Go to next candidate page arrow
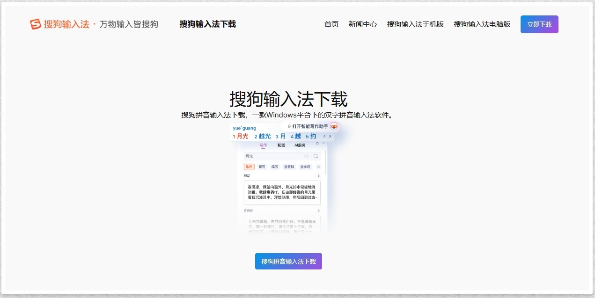The image size is (595, 298). coord(330,136)
